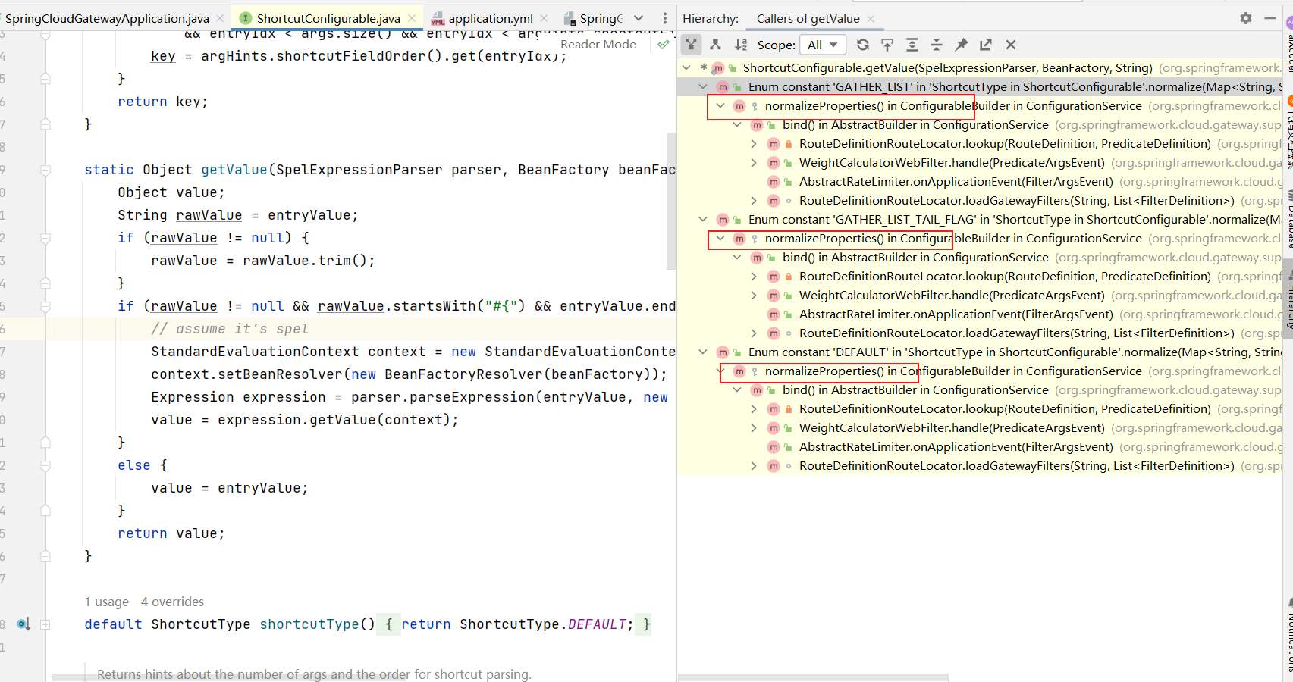Export hierarchy to text file

click(985, 45)
